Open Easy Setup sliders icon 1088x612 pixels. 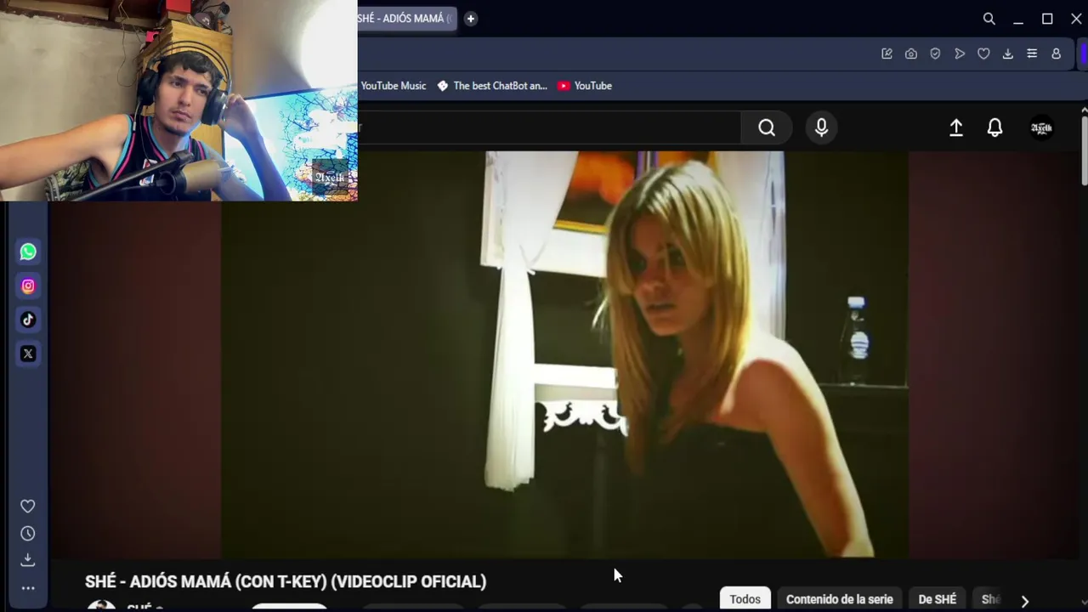pos(1032,54)
